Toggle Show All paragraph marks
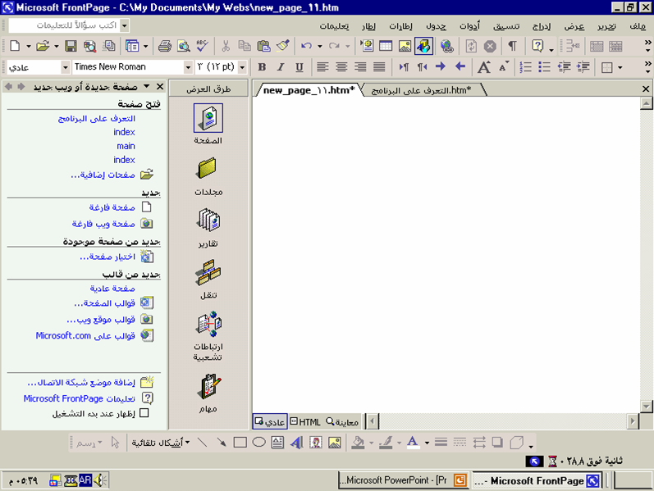Viewport: 654px width, 491px height. click(513, 46)
